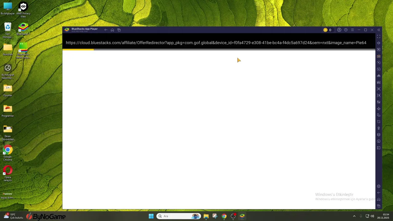Screen dimensions: 393x221
Task: Open BlueStacks help question mark icon
Action: 346,30
